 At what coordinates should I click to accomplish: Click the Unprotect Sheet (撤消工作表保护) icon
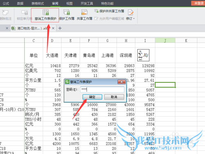46,12
